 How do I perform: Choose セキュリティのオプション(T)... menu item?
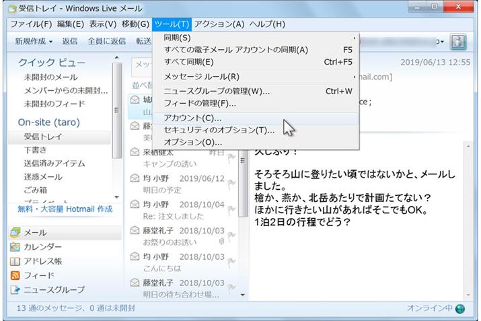(x=255, y=131)
